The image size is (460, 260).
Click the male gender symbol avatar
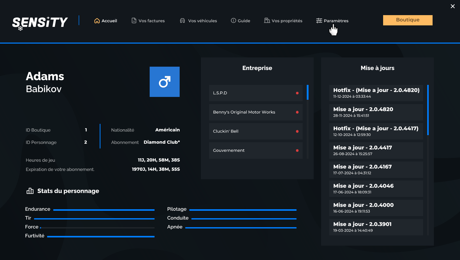point(165,82)
